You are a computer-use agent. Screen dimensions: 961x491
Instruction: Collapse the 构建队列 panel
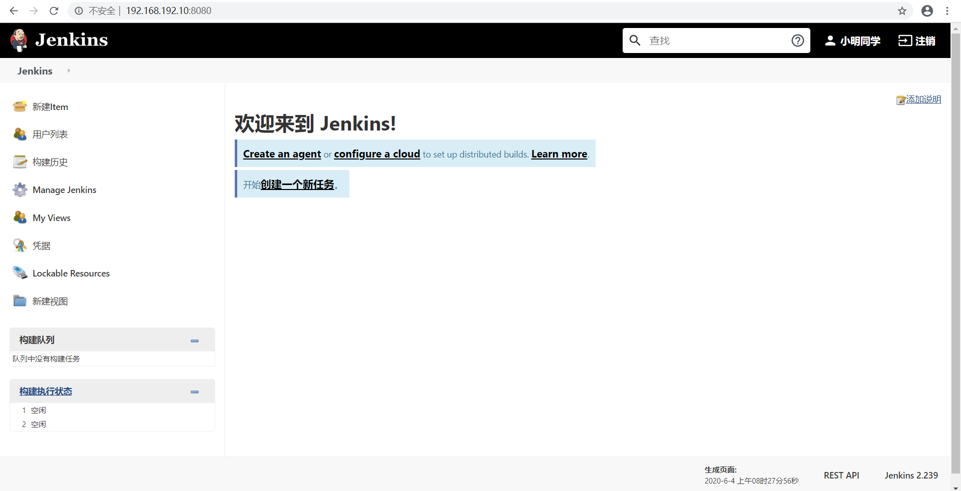coord(195,340)
